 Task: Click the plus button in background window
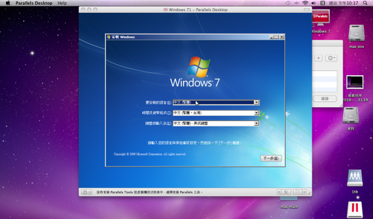[x=319, y=58]
